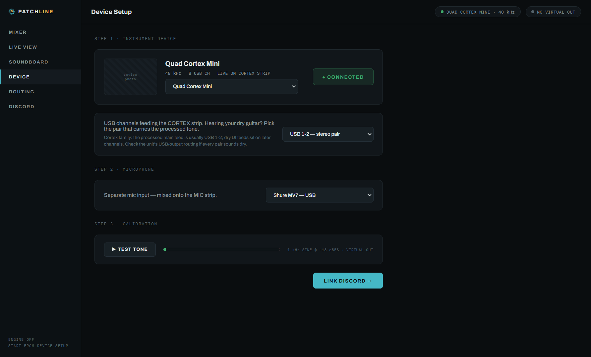Click the Connected status button

click(343, 77)
